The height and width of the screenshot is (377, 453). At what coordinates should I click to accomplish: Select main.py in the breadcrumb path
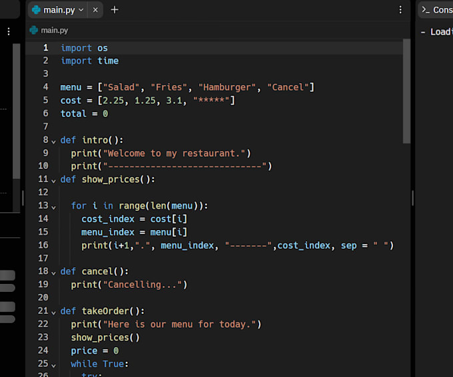[x=53, y=30]
